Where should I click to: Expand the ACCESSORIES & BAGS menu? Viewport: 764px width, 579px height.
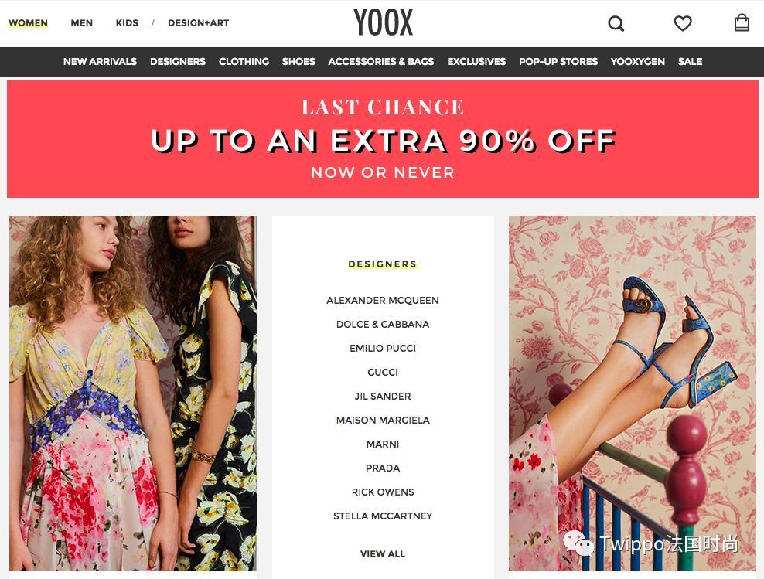tap(381, 61)
